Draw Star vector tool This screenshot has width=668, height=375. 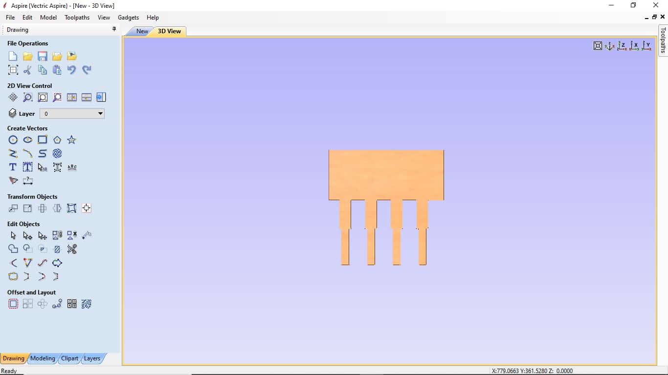[x=72, y=140]
